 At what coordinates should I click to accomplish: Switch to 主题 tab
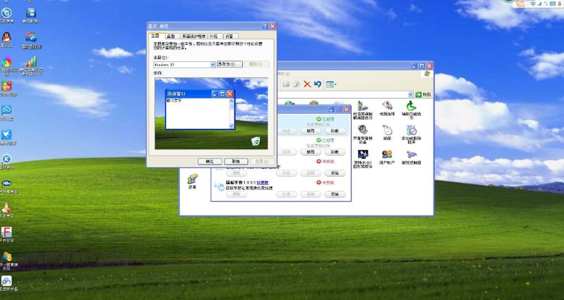(156, 36)
